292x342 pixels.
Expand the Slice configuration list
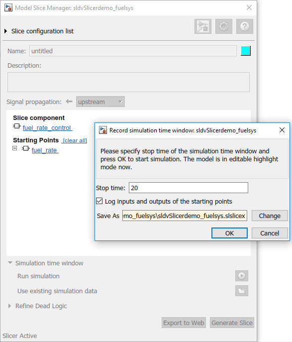pos(5,31)
